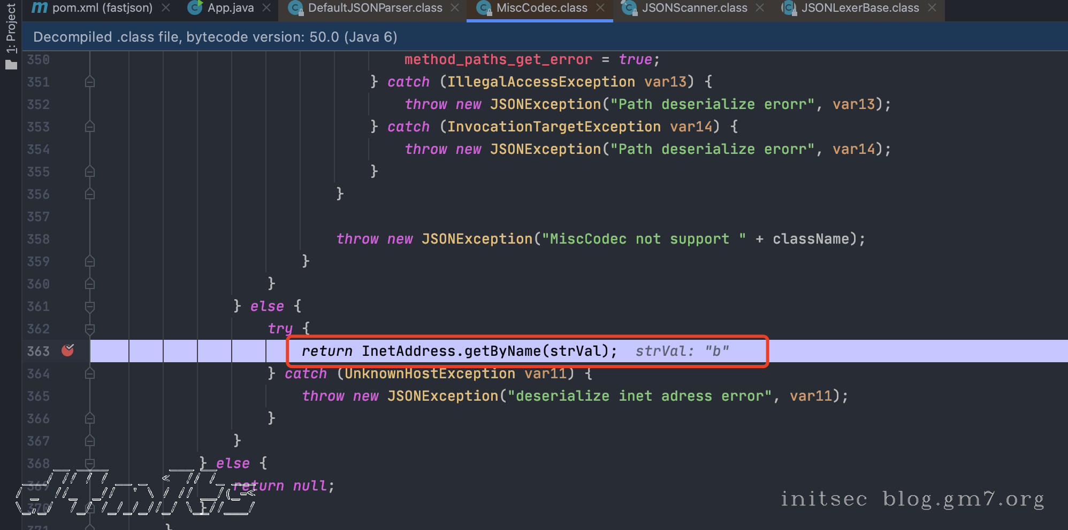
Task: Click the line number 357 in gutter
Action: point(39,216)
